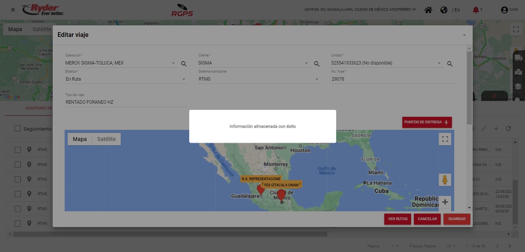
Task: Click the search icon next to Operación
Action: pos(184,64)
